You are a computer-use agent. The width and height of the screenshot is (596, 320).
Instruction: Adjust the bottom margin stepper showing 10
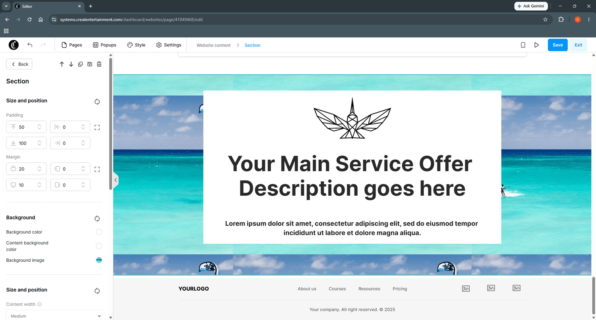(x=39, y=185)
